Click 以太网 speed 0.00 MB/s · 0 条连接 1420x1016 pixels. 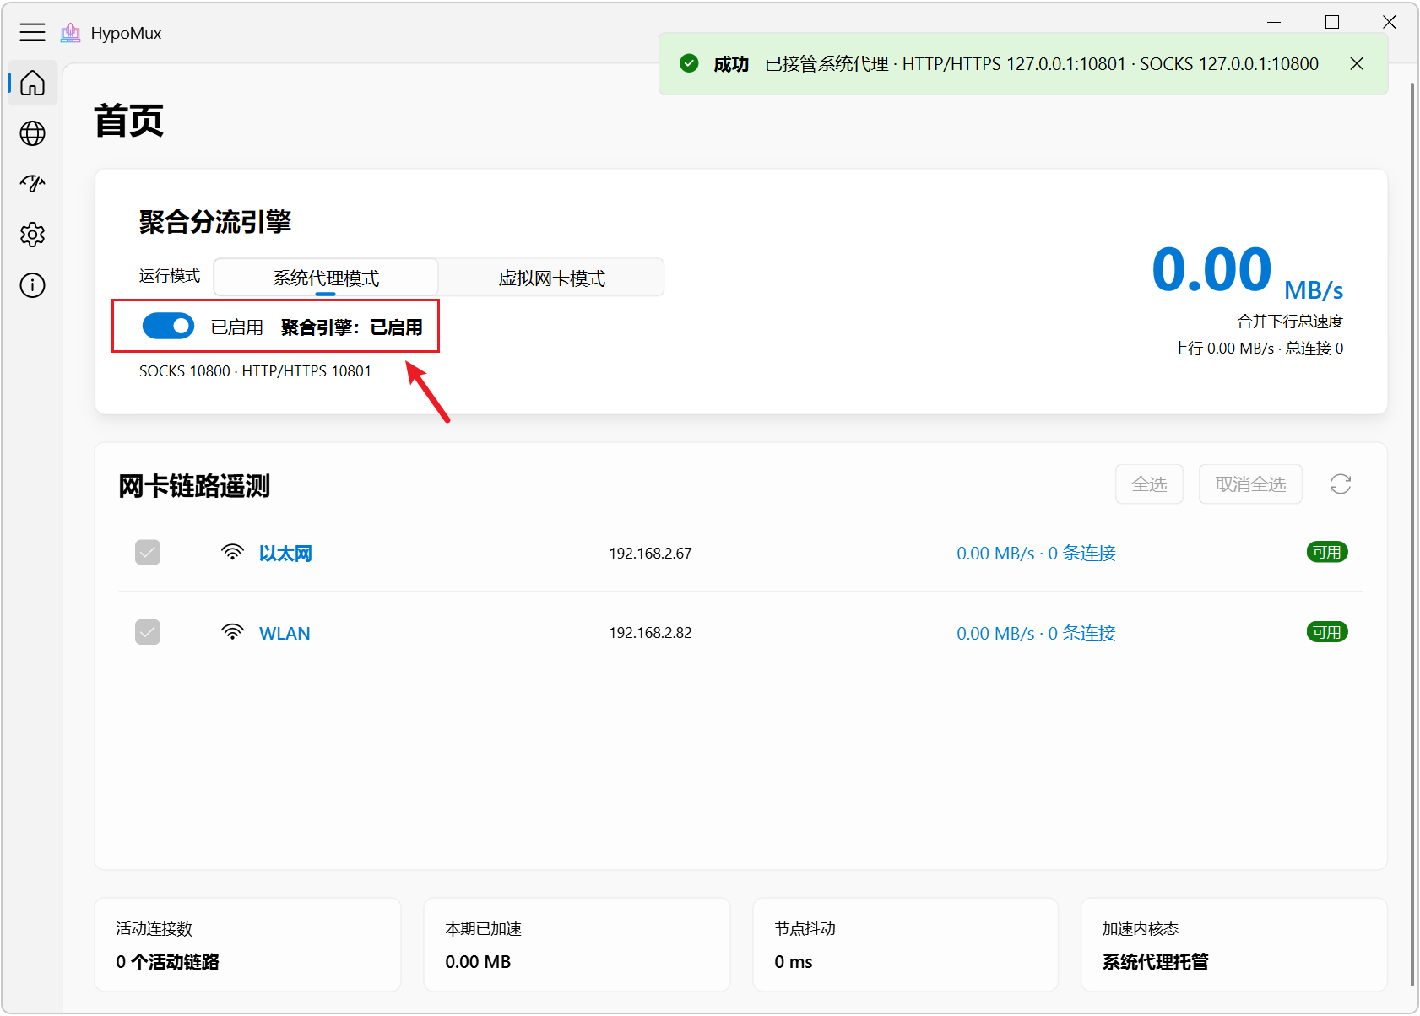1036,554
